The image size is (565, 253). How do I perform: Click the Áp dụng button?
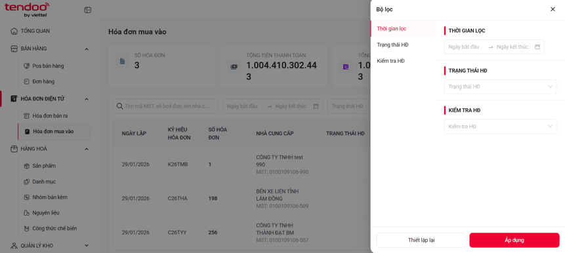[x=514, y=240]
